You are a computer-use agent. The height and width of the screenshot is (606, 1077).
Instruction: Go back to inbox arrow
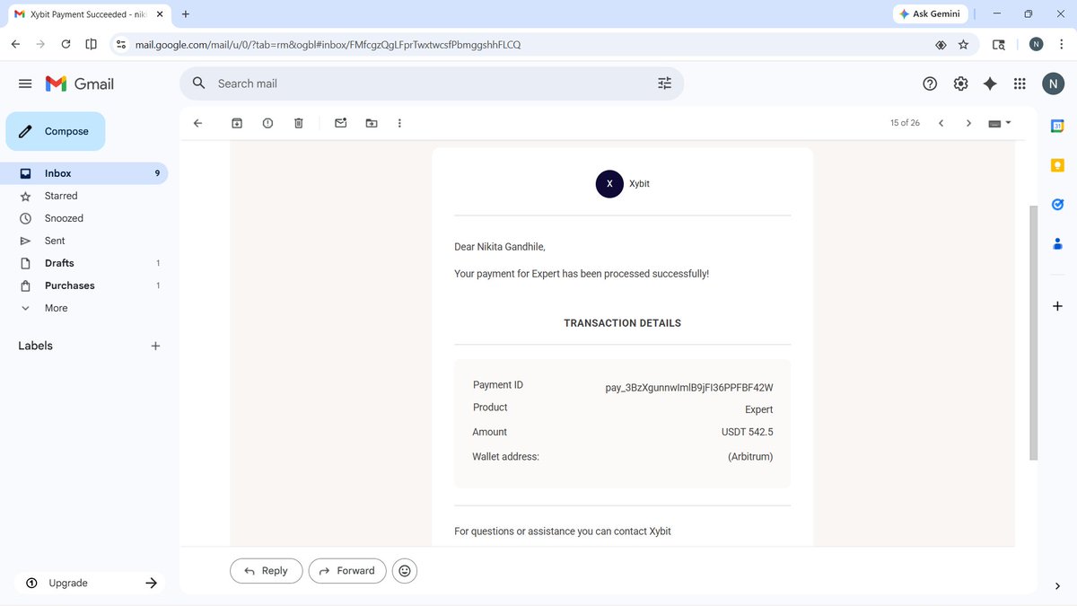(198, 123)
